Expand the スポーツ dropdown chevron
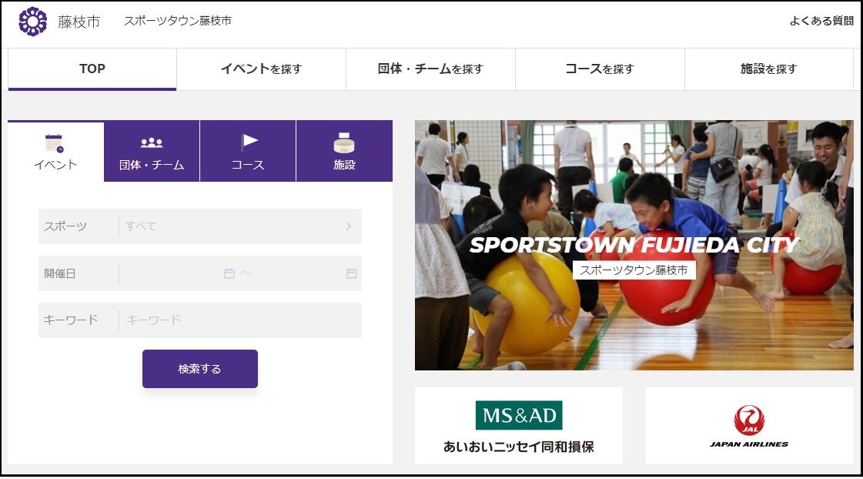 348,226
